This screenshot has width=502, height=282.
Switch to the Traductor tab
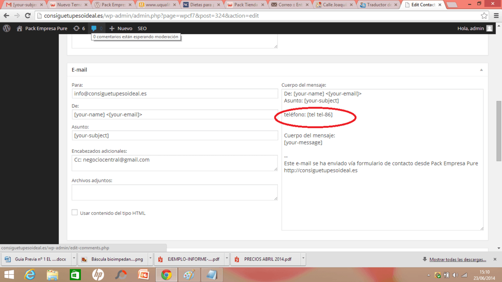click(379, 5)
